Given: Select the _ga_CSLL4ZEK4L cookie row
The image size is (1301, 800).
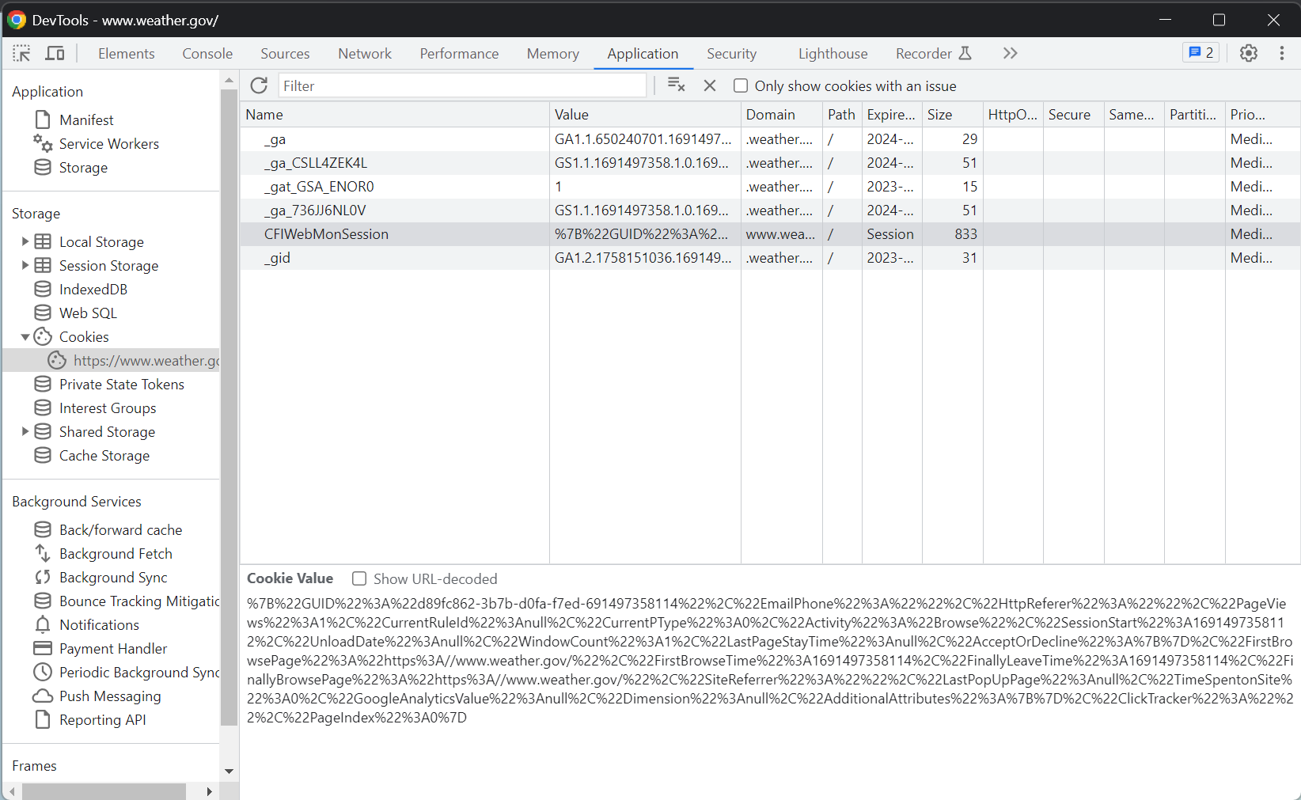Looking at the screenshot, I should [770, 162].
